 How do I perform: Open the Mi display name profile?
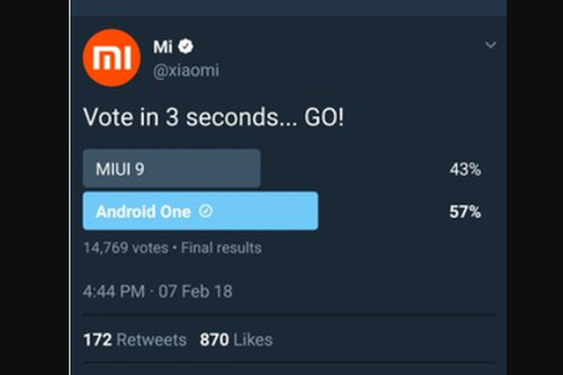pyautogui.click(x=163, y=46)
